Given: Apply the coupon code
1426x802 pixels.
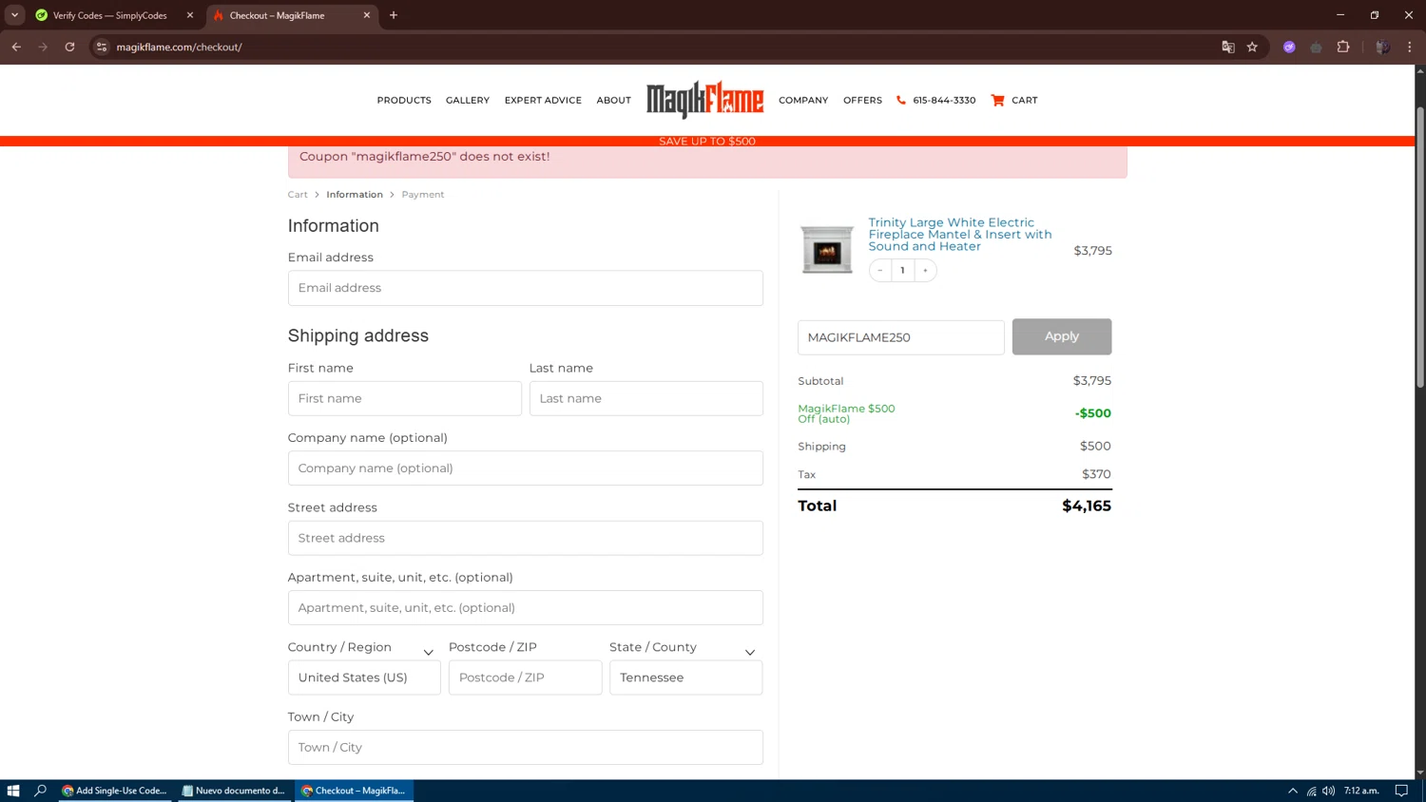Looking at the screenshot, I should [x=1061, y=336].
